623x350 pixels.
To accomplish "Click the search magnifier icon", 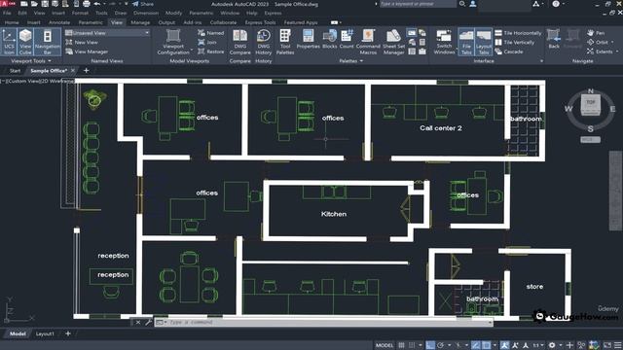I will tap(462, 4).
